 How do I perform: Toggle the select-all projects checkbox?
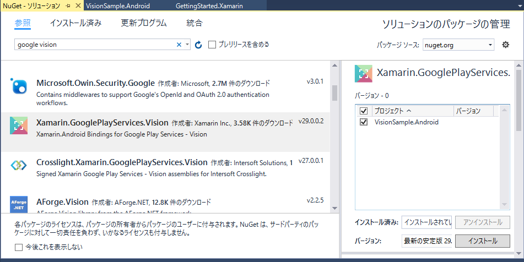(x=364, y=111)
